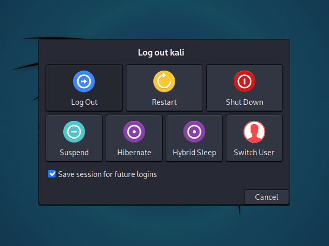This screenshot has height=246, width=329.
Task: Click the purple Hibernate icon
Action: coord(134,132)
